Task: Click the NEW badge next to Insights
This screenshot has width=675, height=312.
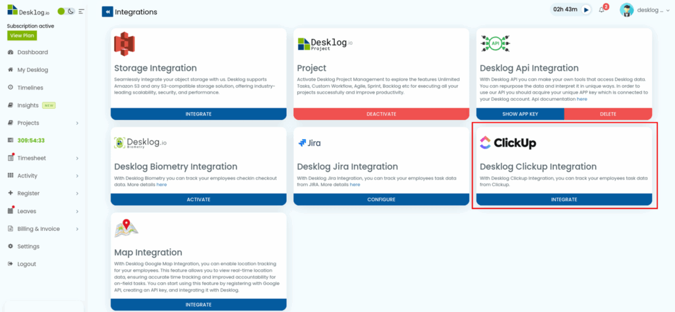Action: [49, 106]
